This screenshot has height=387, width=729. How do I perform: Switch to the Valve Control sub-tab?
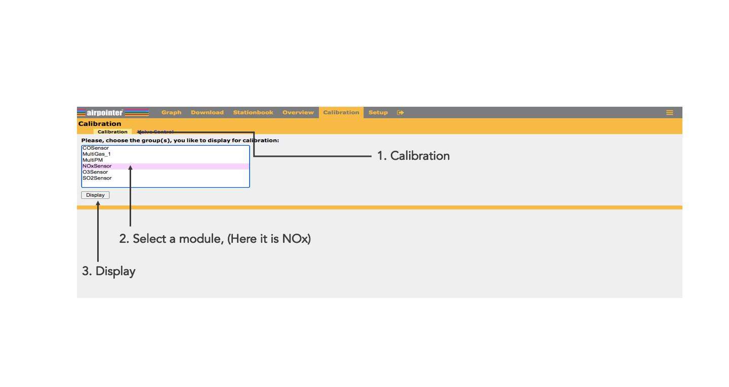pyautogui.click(x=156, y=132)
